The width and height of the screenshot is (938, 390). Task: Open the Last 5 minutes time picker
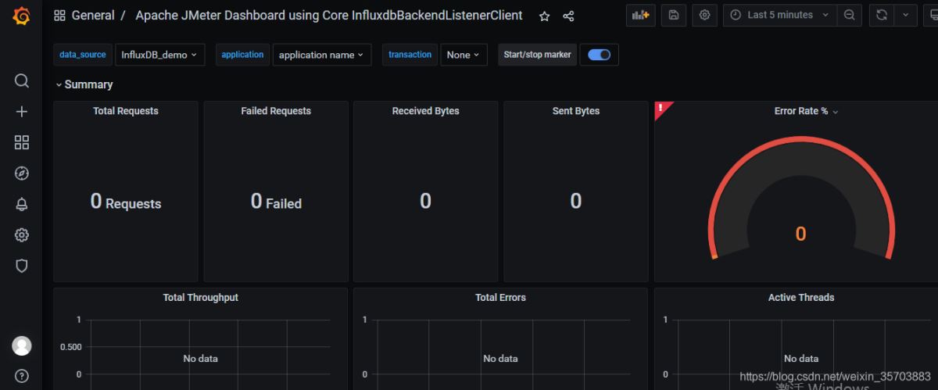(779, 15)
